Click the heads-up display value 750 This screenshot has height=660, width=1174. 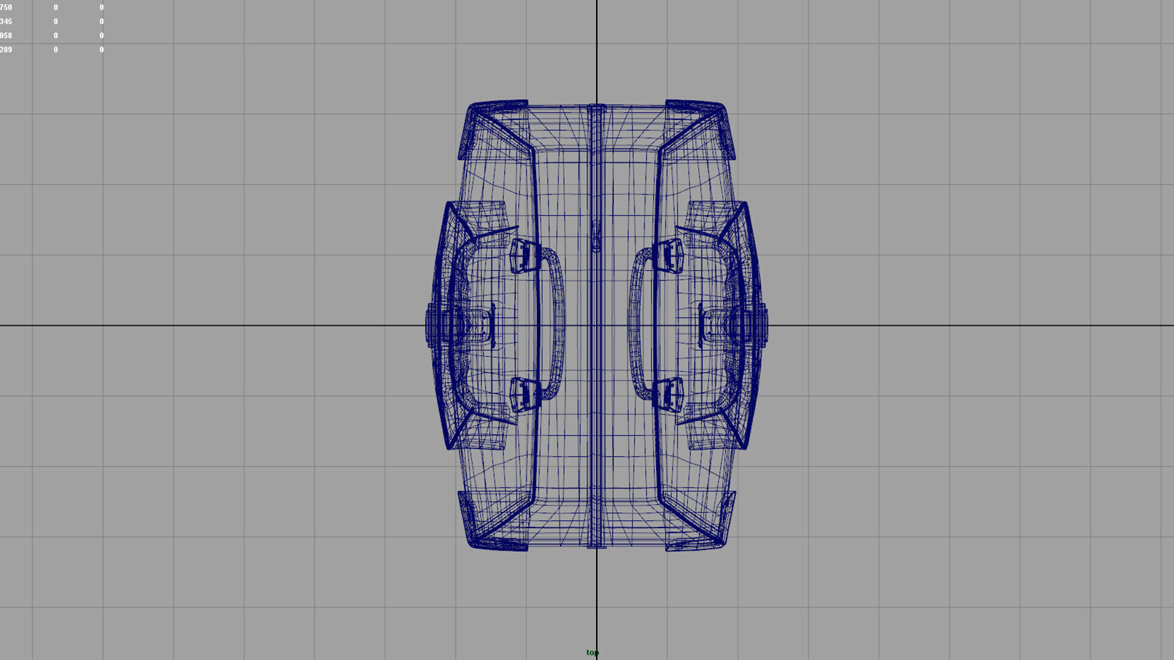coord(6,7)
